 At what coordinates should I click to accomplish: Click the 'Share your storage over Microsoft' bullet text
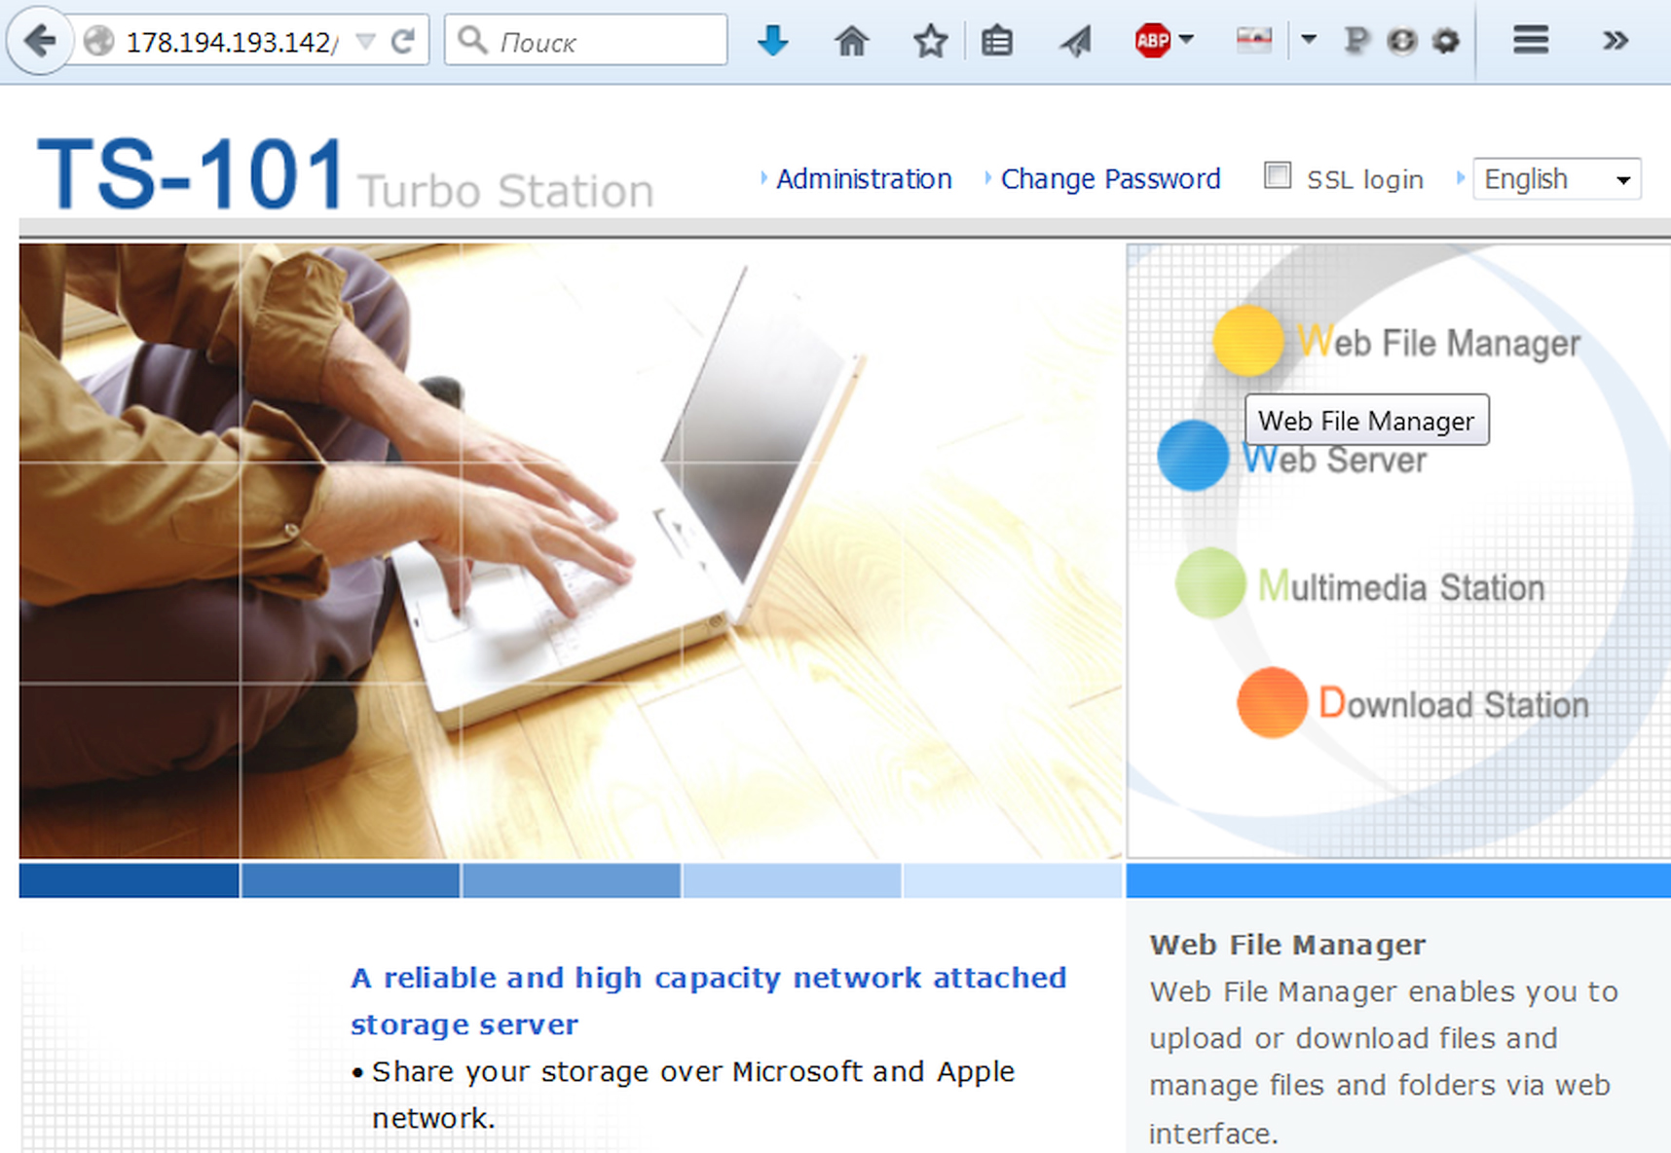pos(693,1095)
